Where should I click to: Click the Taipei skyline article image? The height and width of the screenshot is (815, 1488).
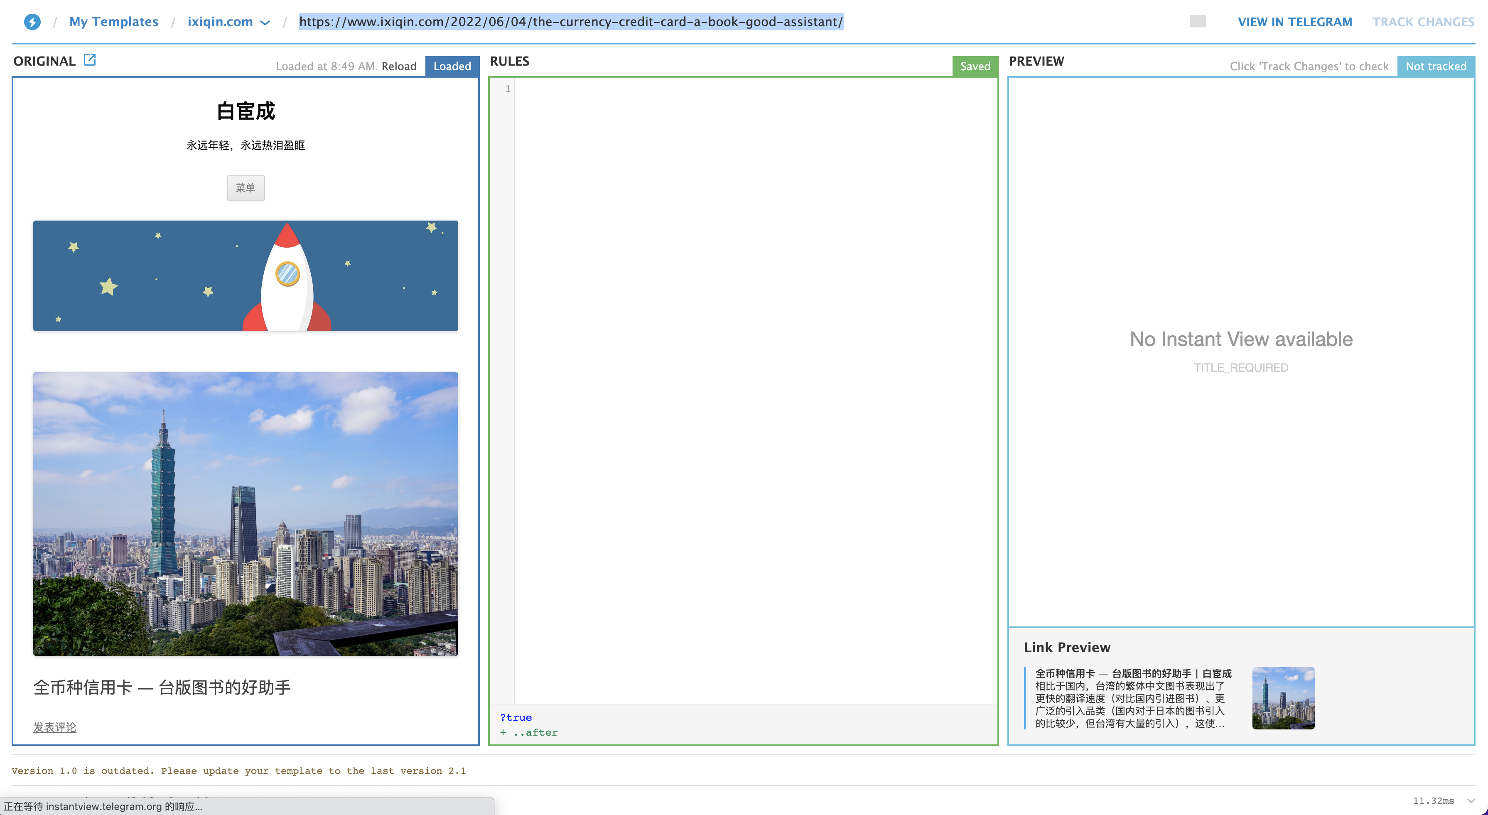click(246, 513)
